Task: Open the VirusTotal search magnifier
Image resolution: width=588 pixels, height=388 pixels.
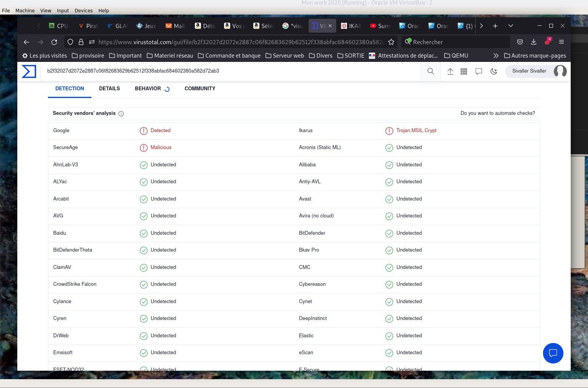Action: pos(431,71)
